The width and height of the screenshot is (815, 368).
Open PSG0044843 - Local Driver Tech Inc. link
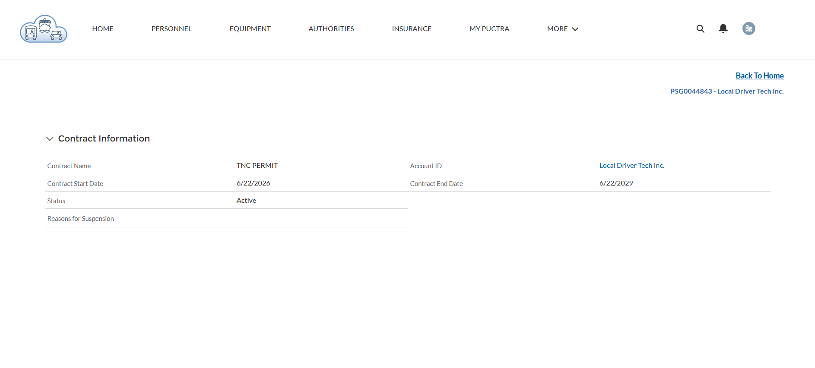pyautogui.click(x=727, y=91)
